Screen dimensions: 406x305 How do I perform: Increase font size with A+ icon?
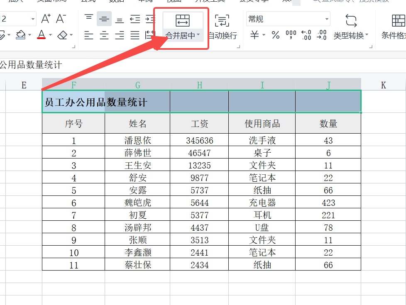click(x=46, y=19)
